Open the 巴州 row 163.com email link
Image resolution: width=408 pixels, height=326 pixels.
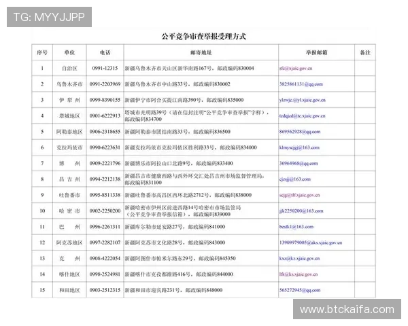[x=296, y=227]
